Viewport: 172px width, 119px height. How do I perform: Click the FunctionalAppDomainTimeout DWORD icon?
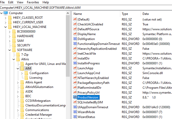[75, 44]
